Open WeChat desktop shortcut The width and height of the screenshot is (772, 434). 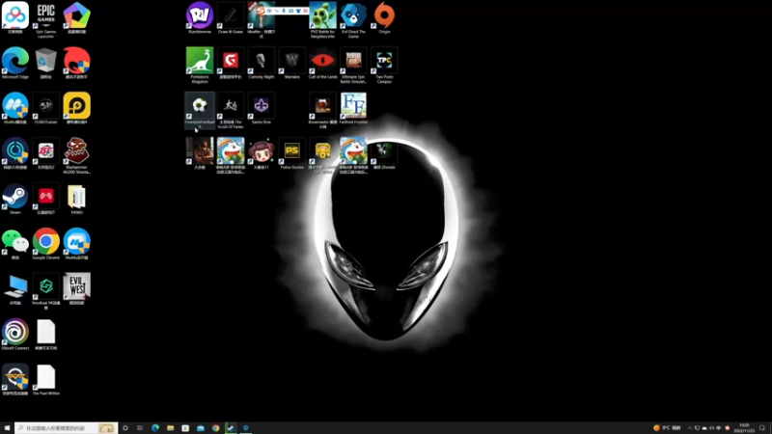(x=15, y=244)
